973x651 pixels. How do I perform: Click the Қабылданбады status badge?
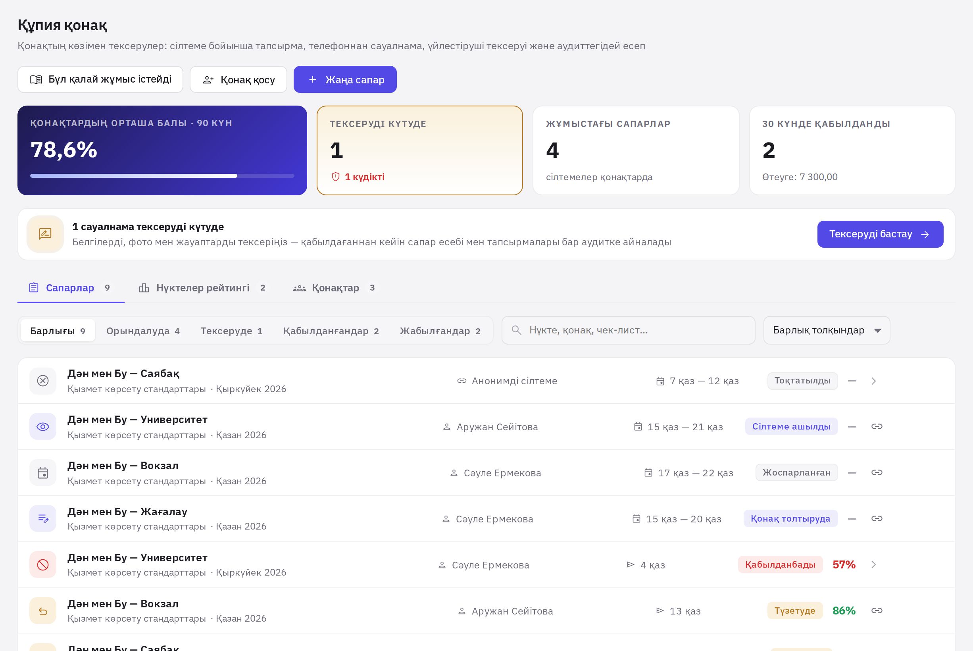pos(780,564)
